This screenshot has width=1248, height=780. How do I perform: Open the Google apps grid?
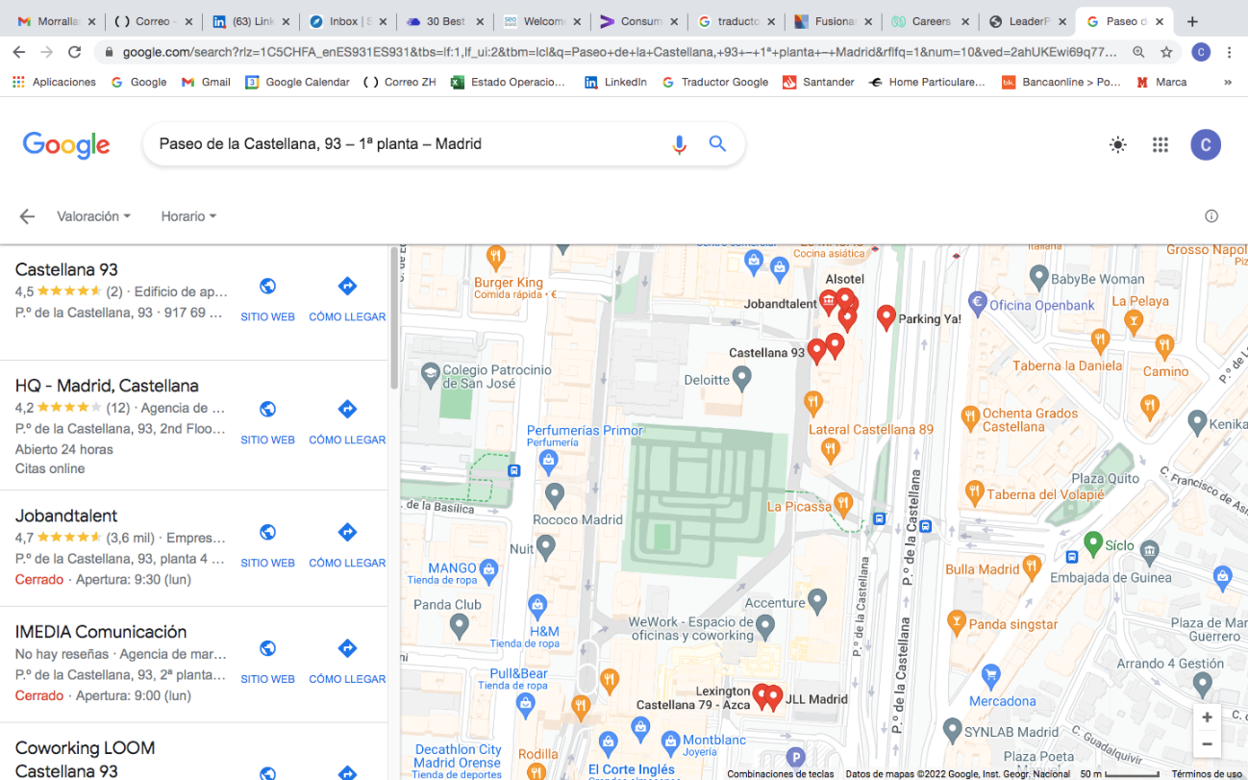(x=1161, y=145)
